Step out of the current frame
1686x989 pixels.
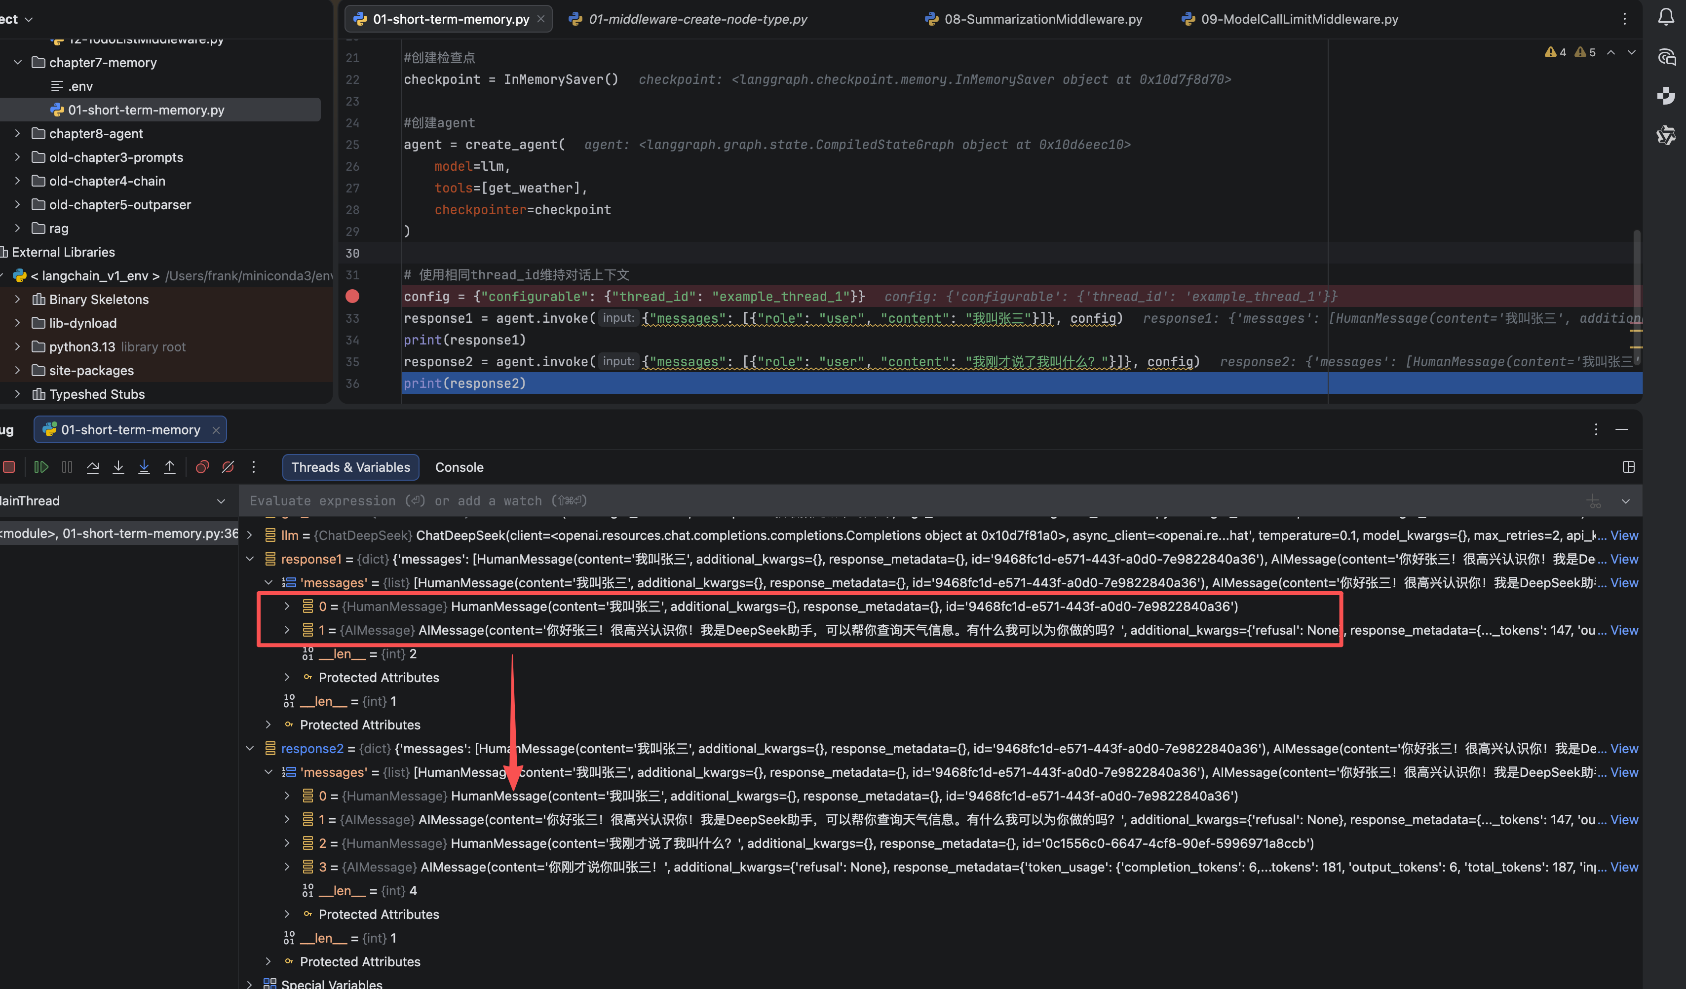click(x=170, y=467)
